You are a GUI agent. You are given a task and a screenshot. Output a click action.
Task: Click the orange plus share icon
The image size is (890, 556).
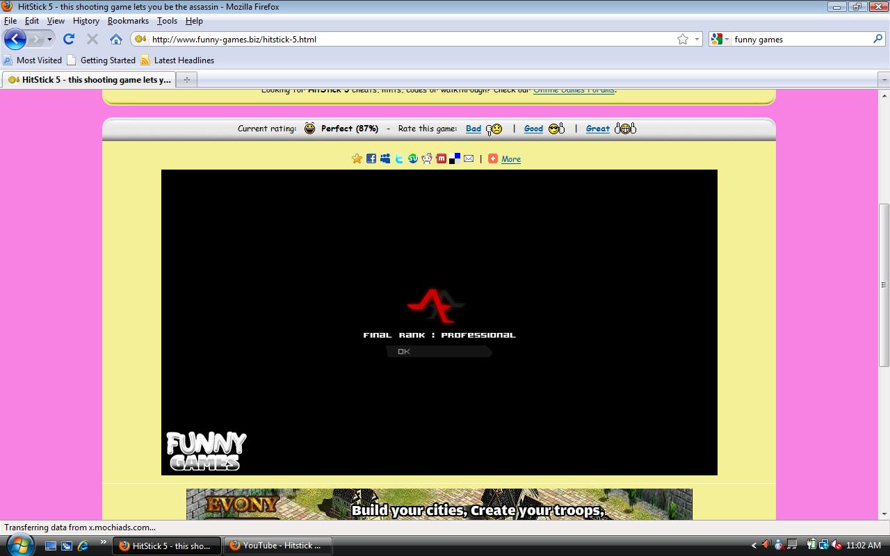[493, 158]
